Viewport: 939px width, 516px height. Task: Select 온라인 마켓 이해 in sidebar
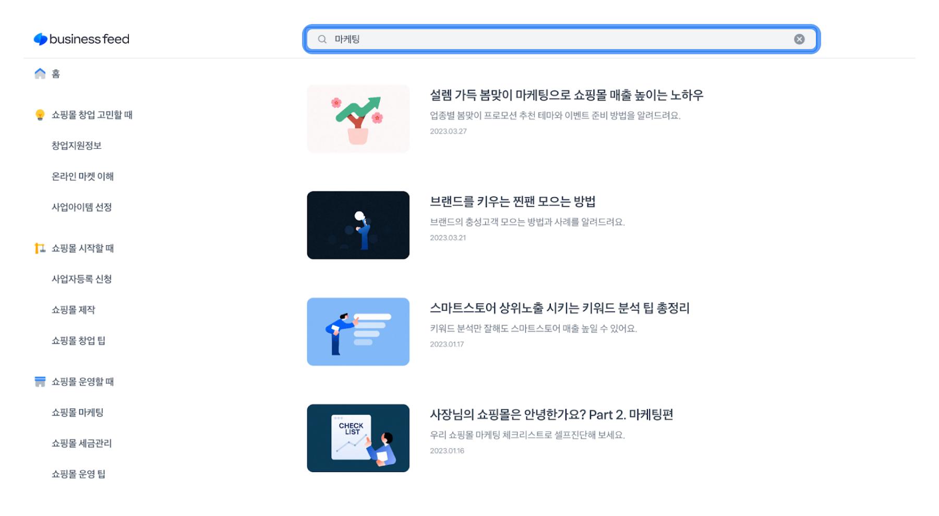tap(82, 176)
